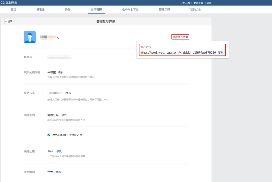
Task: Click 修改 next to 接待人员
Action: click(68, 93)
